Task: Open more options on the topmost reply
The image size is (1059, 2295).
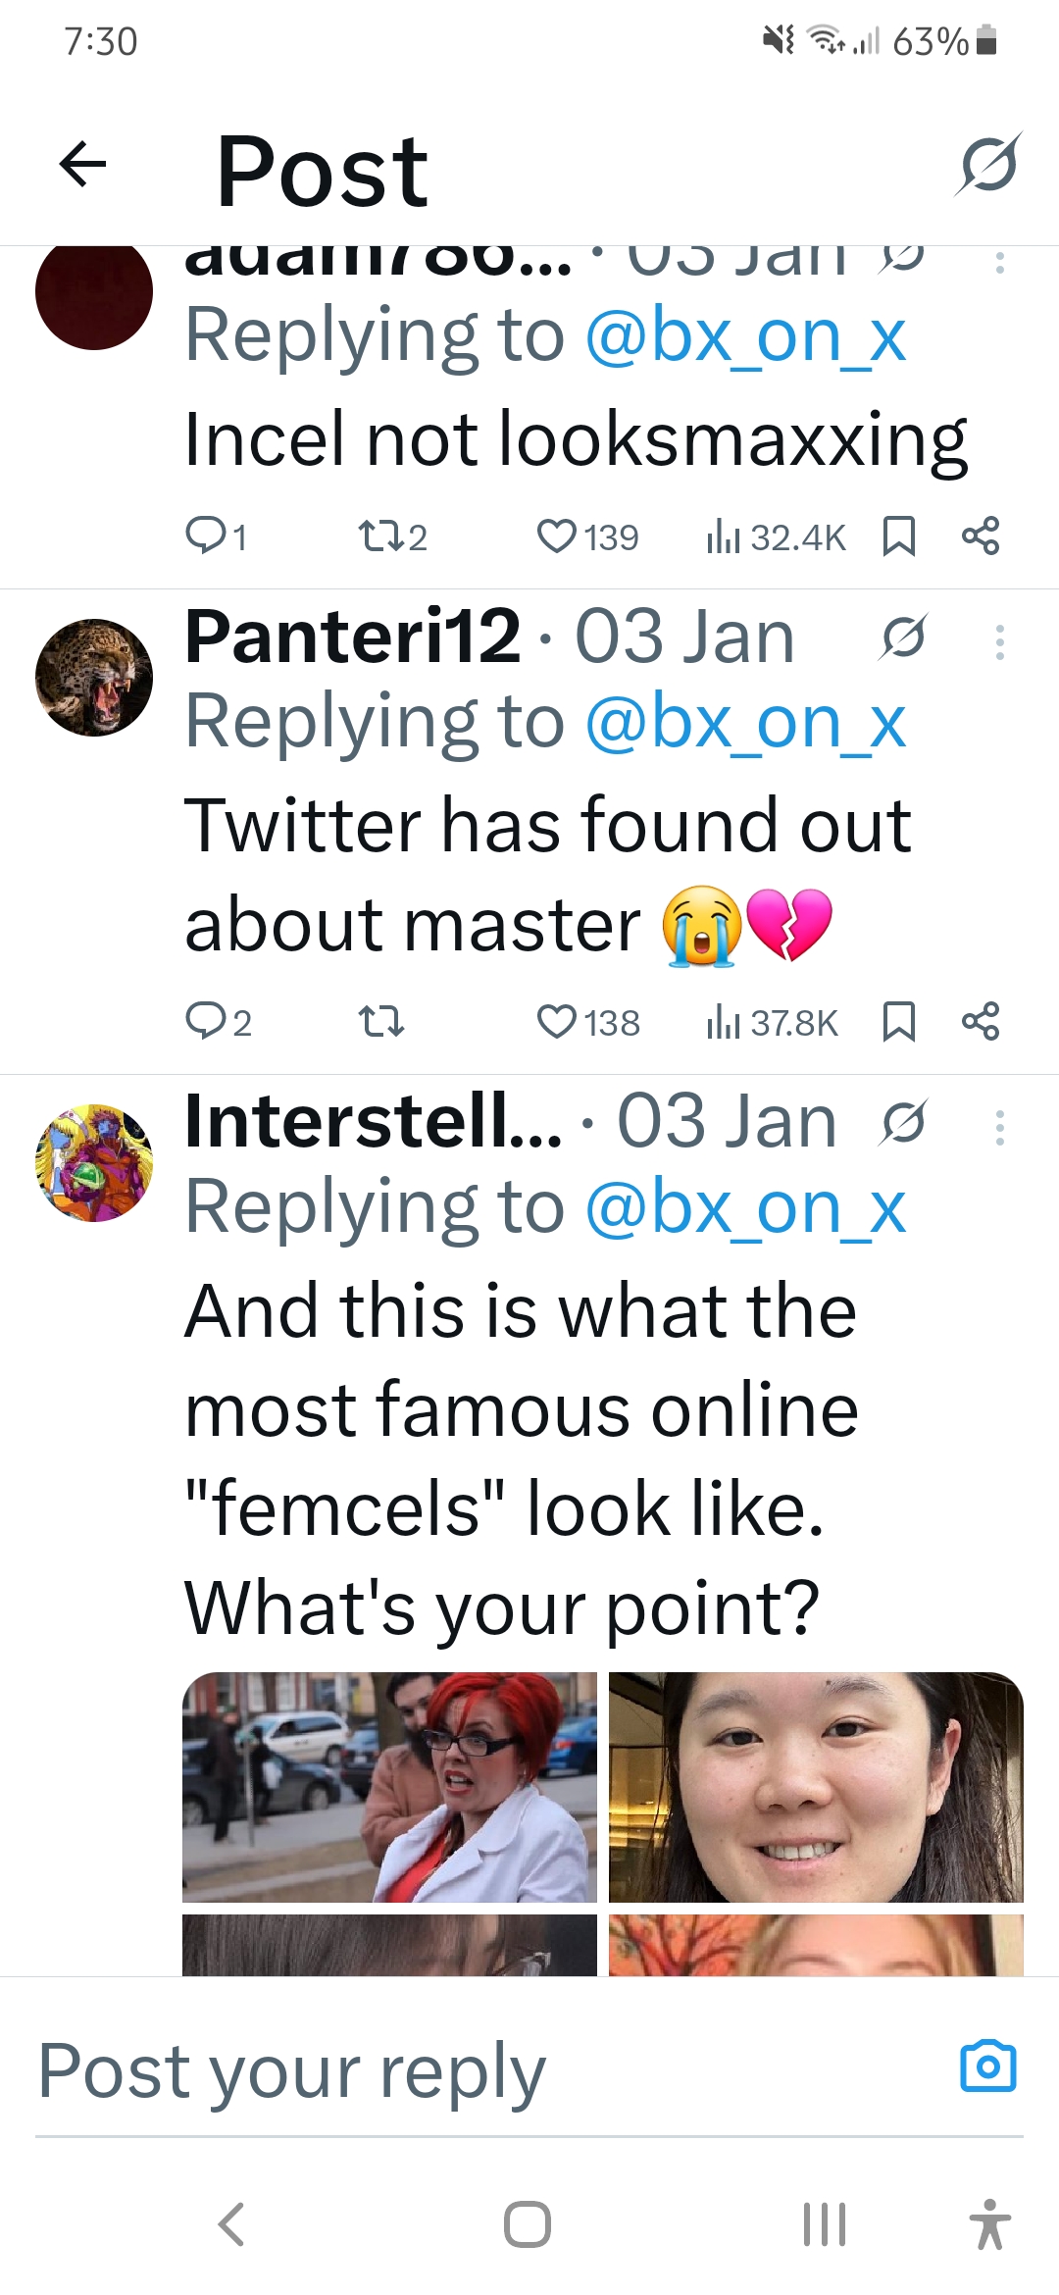Action: tap(999, 262)
